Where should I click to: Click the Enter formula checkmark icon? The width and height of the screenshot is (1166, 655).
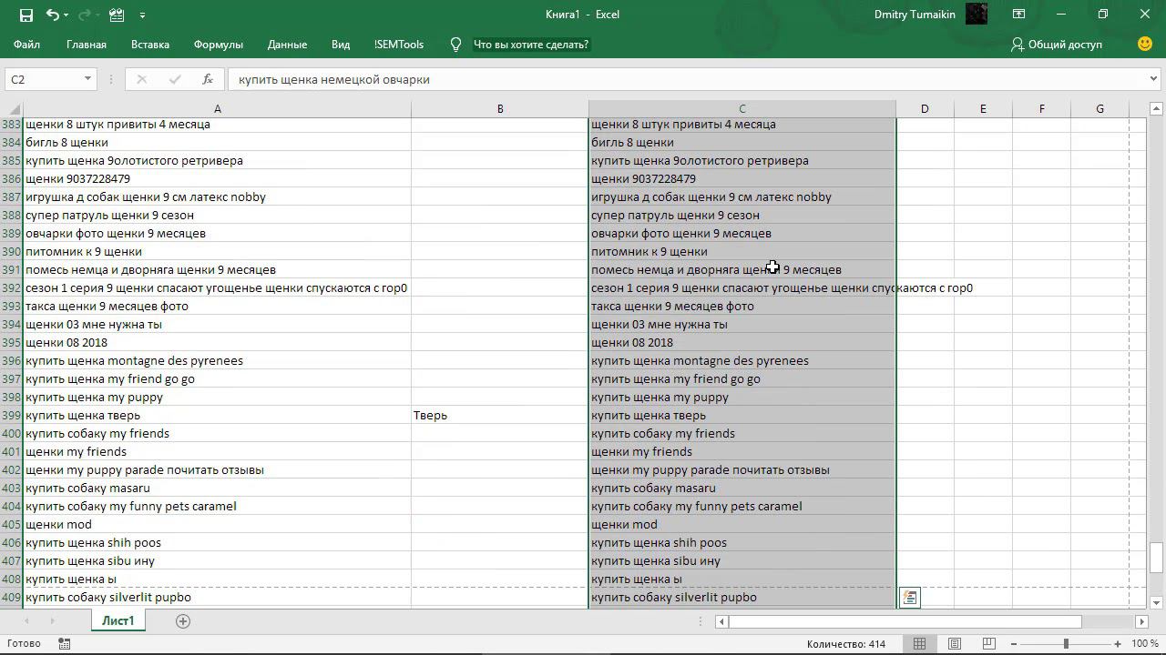point(175,79)
